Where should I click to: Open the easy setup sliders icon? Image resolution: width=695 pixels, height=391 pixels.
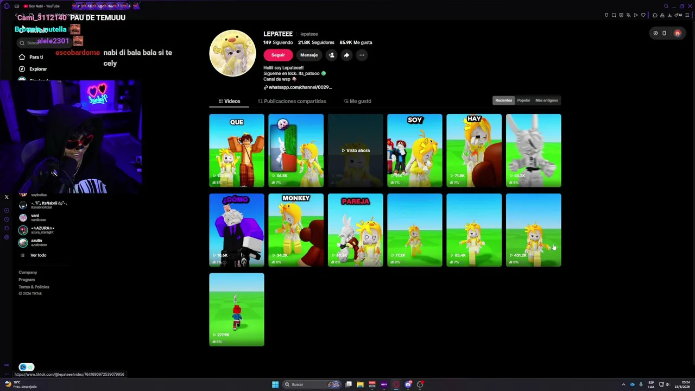[x=688, y=15]
